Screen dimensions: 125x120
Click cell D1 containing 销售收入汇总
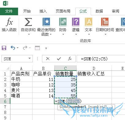[x=94, y=74]
